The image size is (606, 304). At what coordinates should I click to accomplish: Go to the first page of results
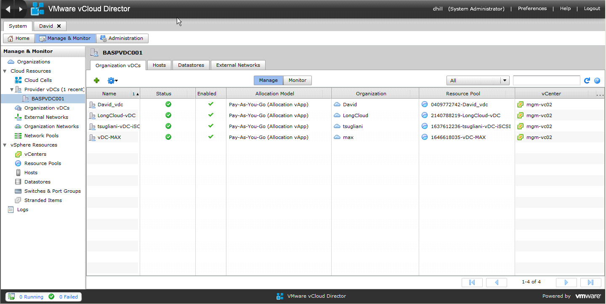(472, 282)
